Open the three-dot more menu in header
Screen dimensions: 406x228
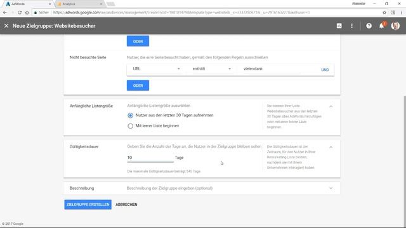click(351, 26)
